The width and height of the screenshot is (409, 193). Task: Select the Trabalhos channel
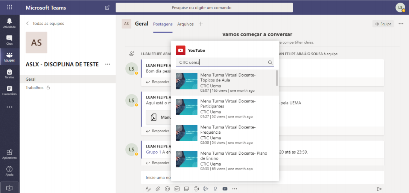(35, 87)
